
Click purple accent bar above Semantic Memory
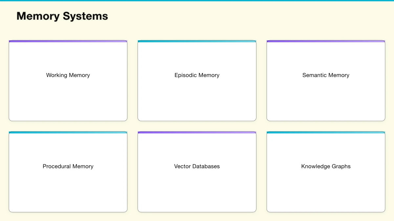(x=326, y=41)
